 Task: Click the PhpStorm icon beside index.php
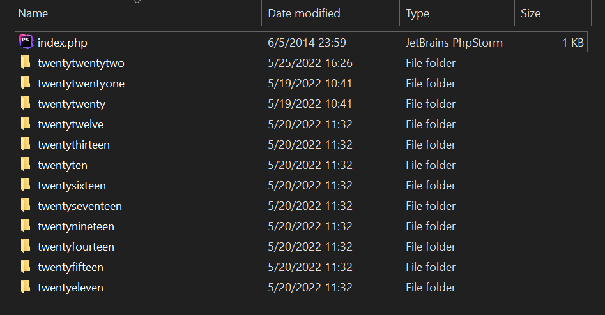pyautogui.click(x=26, y=43)
